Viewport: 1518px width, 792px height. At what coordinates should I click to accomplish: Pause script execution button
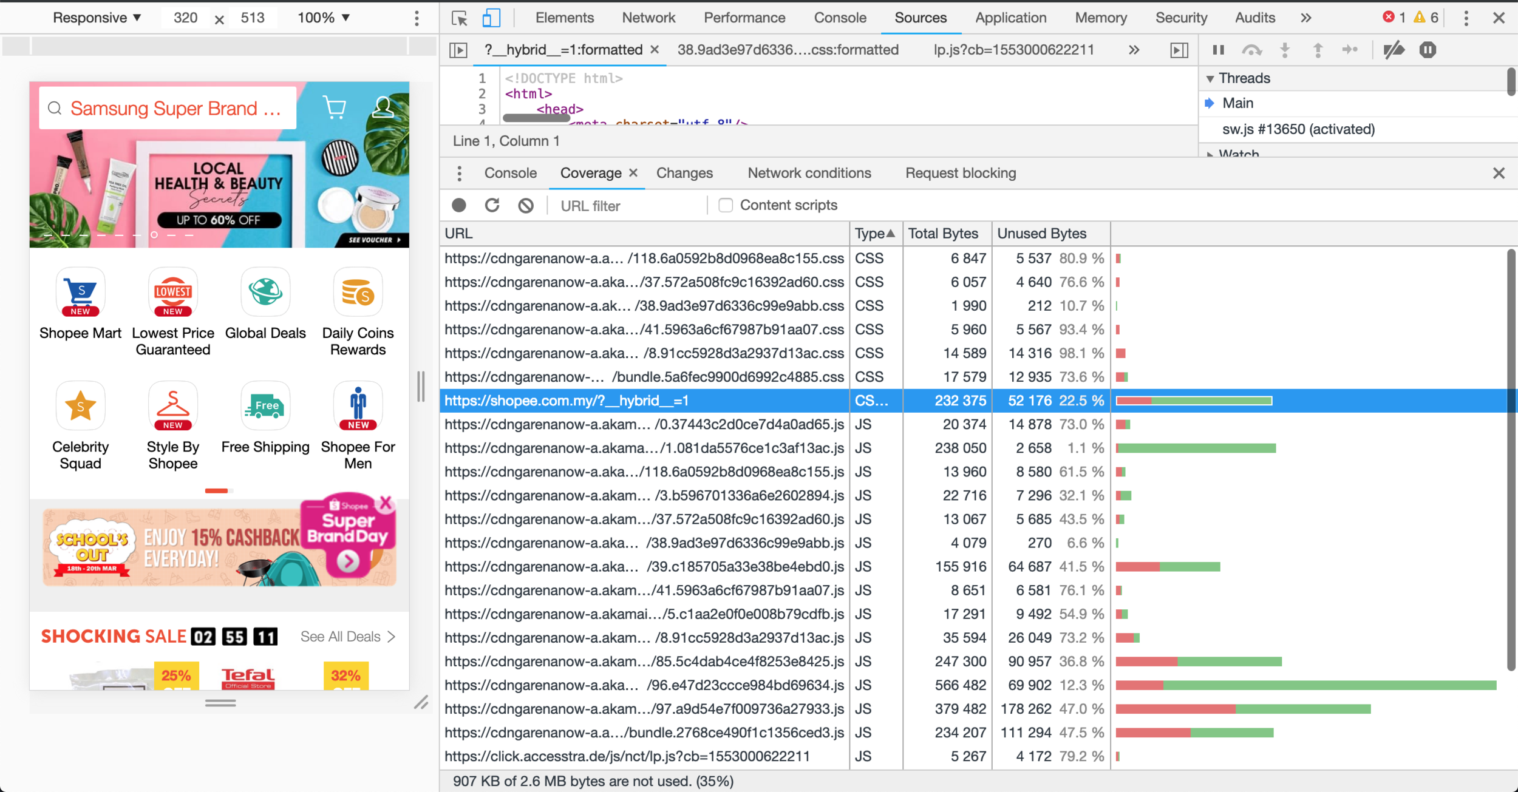pyautogui.click(x=1218, y=50)
